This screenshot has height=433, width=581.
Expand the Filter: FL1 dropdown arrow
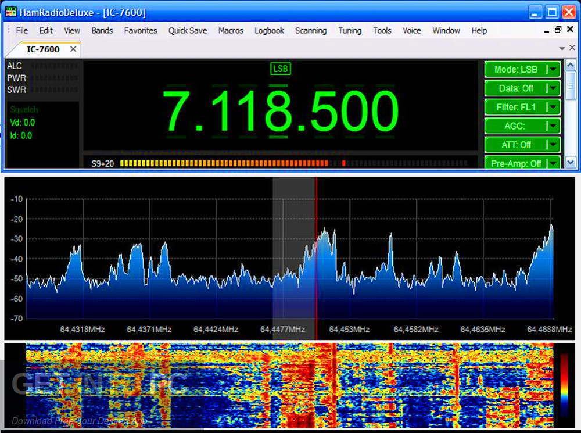pos(553,107)
